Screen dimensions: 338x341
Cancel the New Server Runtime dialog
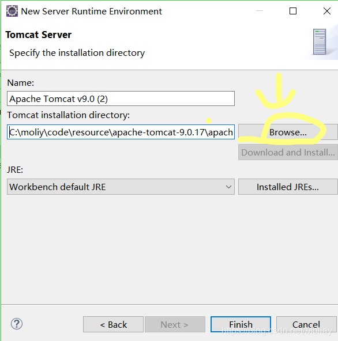point(306,324)
